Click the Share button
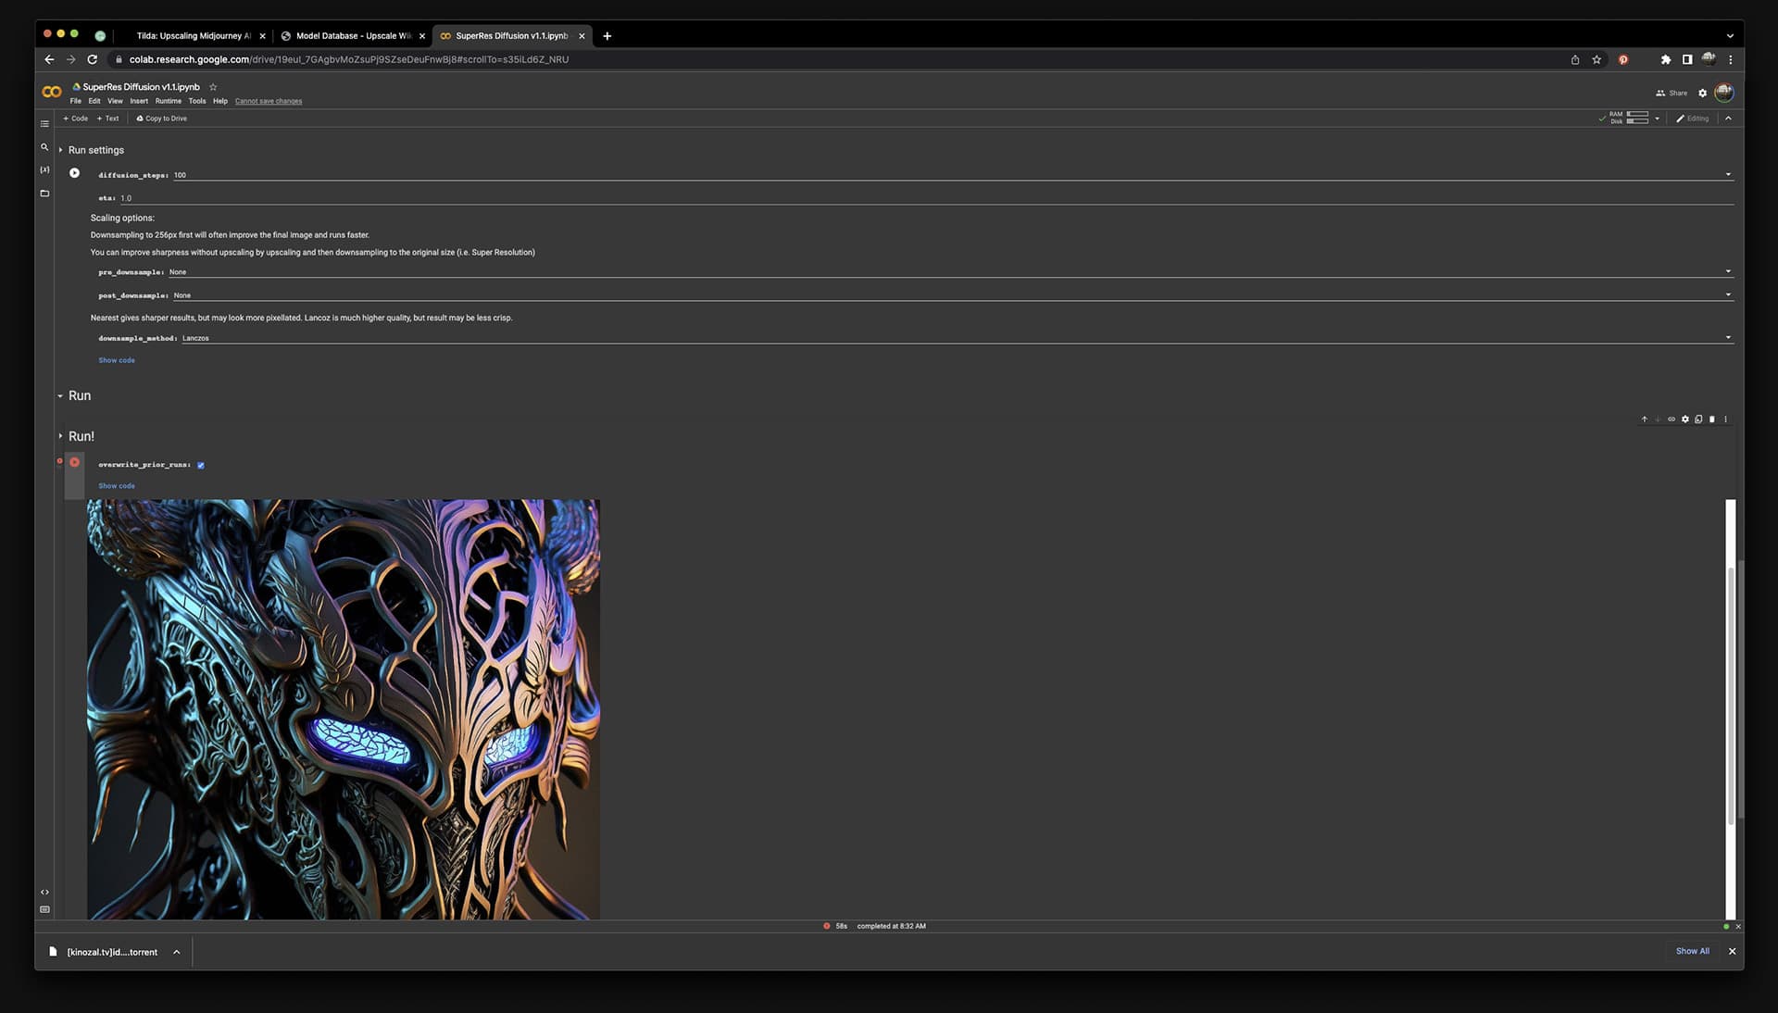Image resolution: width=1778 pixels, height=1013 pixels. tap(1672, 93)
